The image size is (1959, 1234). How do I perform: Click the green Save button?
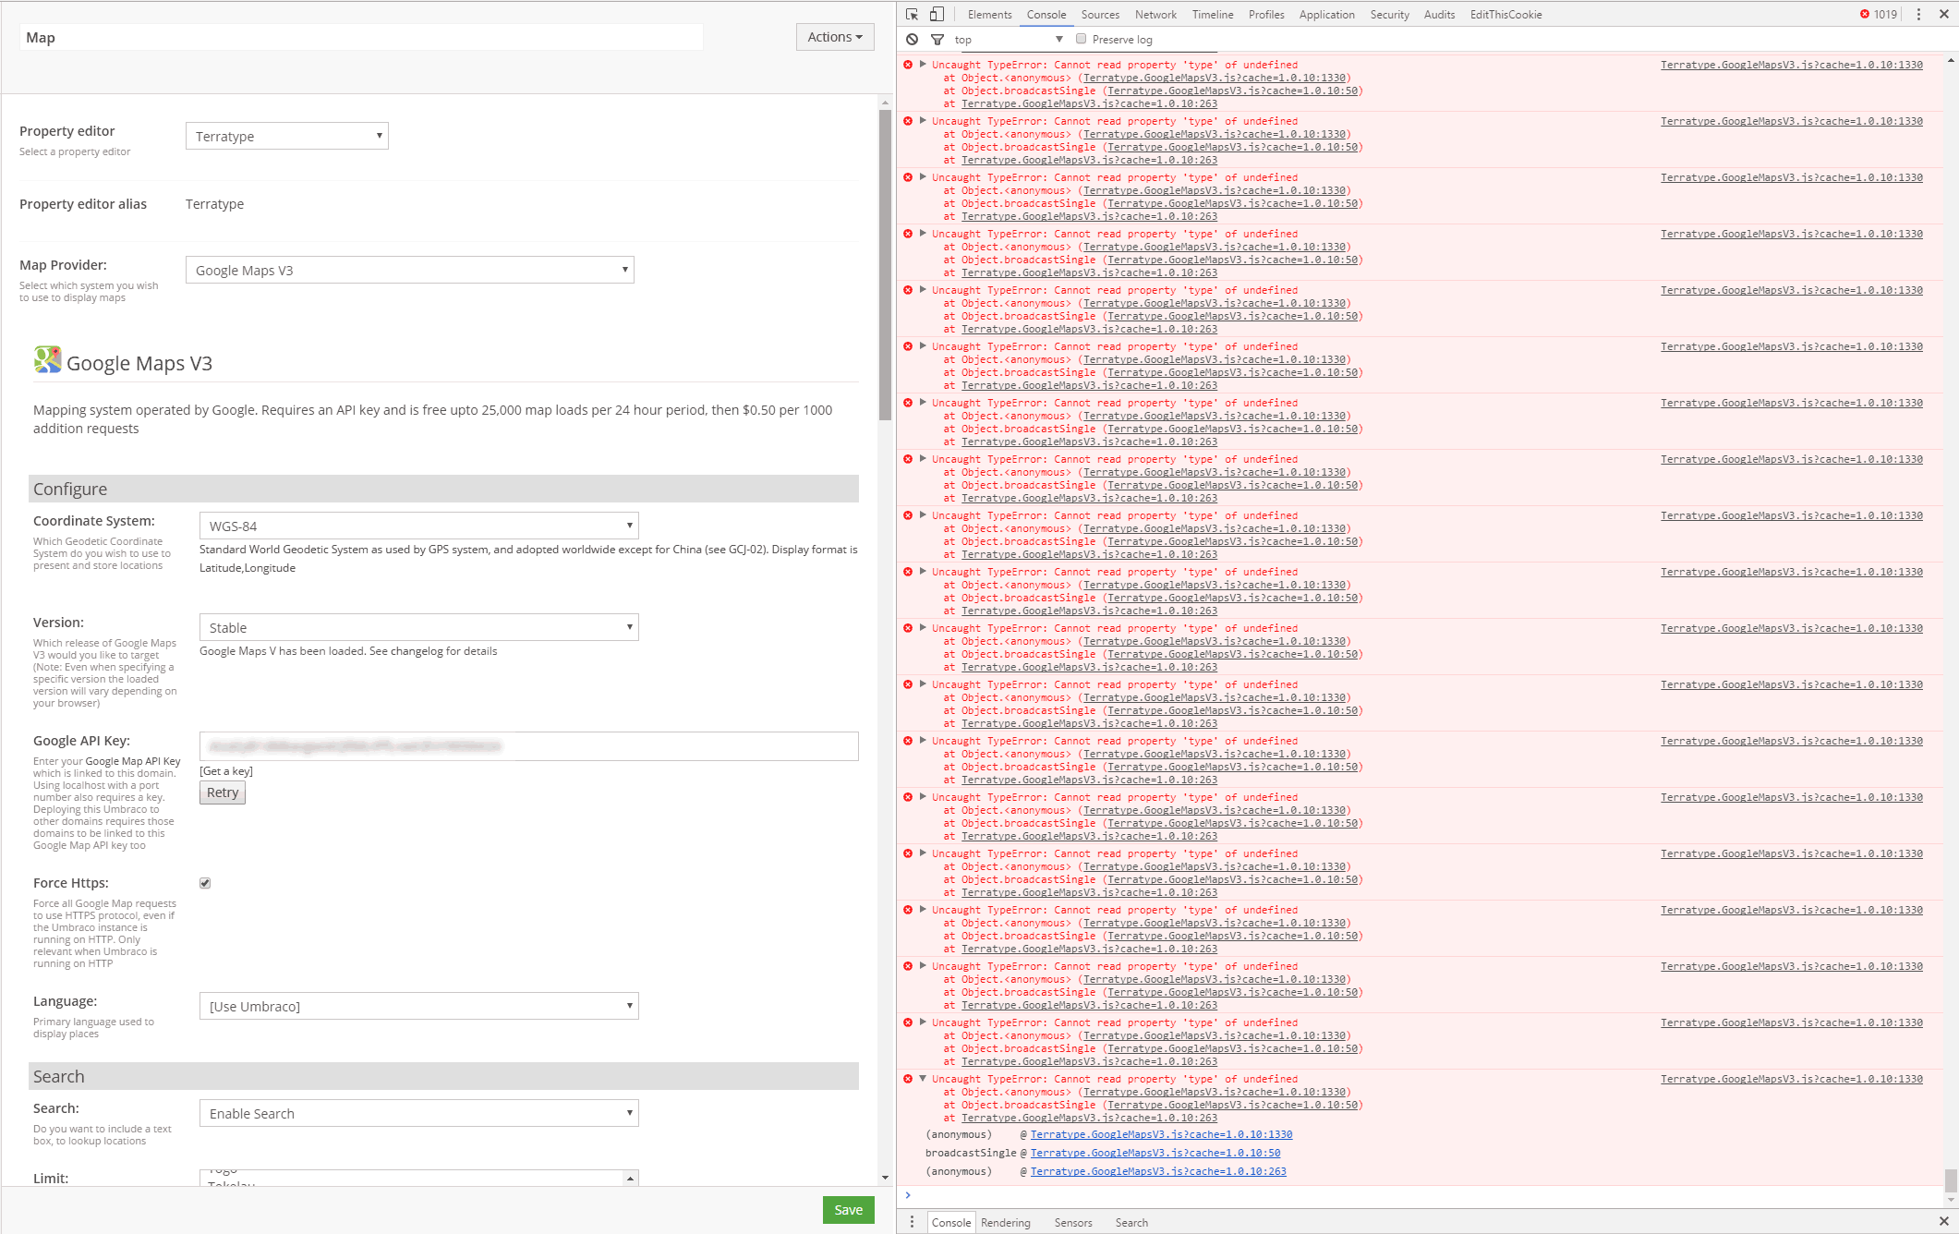tap(848, 1210)
